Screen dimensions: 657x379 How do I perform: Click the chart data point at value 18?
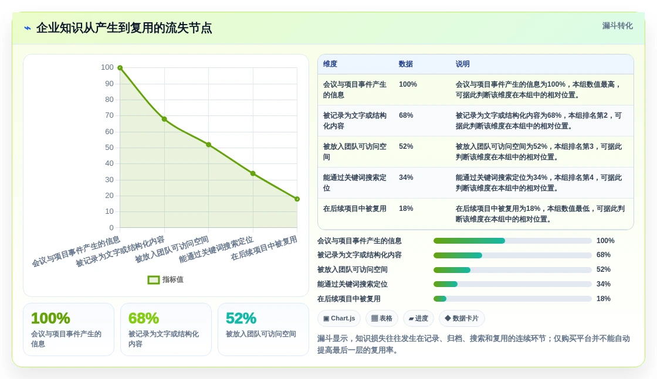[297, 199]
